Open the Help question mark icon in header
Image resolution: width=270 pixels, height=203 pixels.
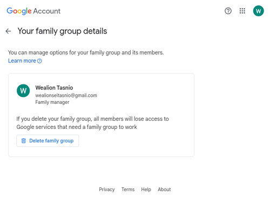[228, 11]
